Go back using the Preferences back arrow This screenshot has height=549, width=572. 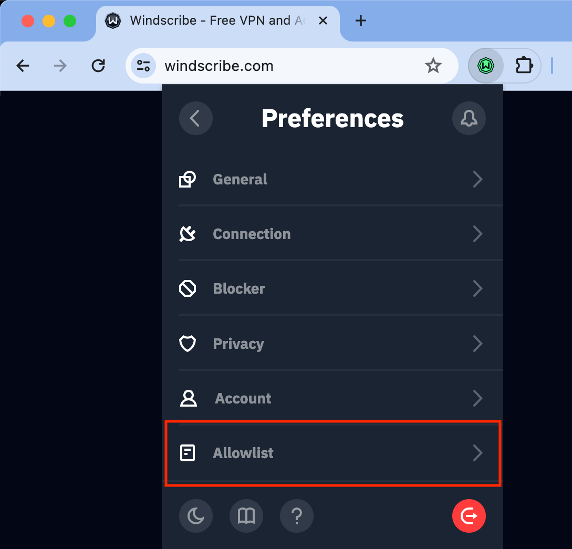point(195,118)
